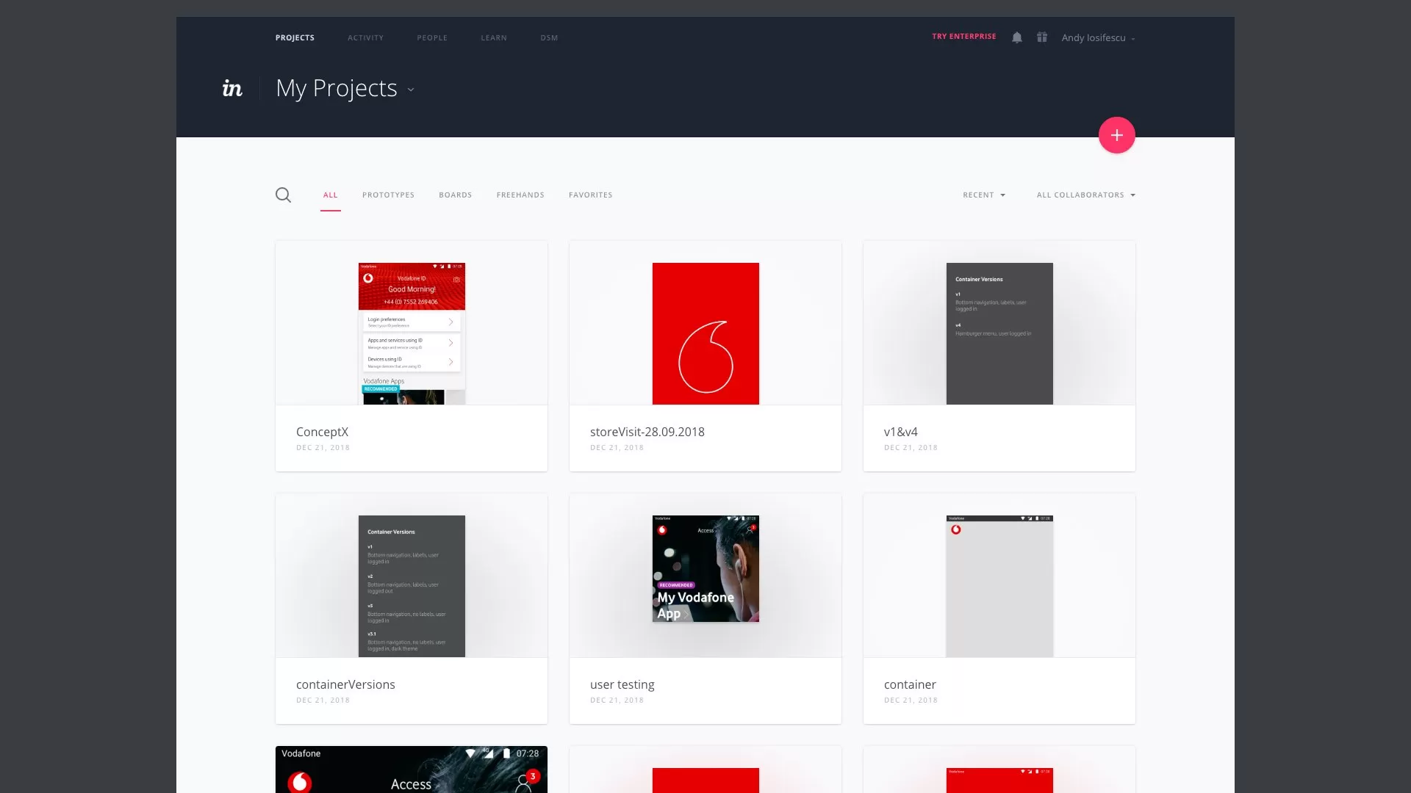Click the gift box icon

[1042, 37]
